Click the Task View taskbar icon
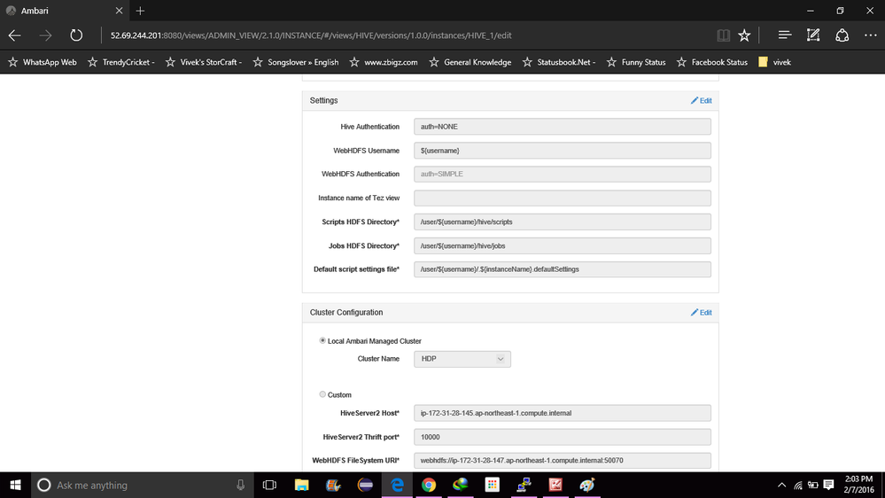 click(x=270, y=485)
